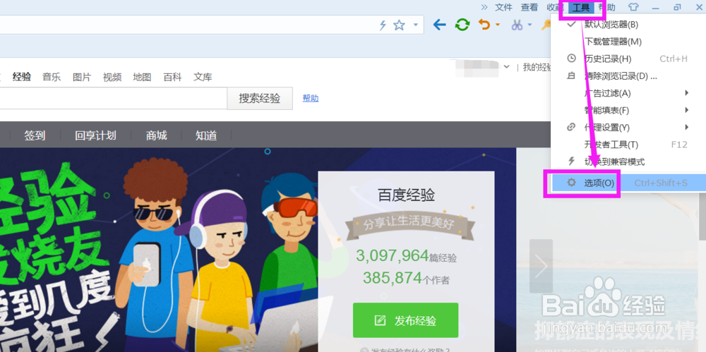Click the double-chevron toolbar overflow icon
The height and width of the screenshot is (352, 706).
484,7
